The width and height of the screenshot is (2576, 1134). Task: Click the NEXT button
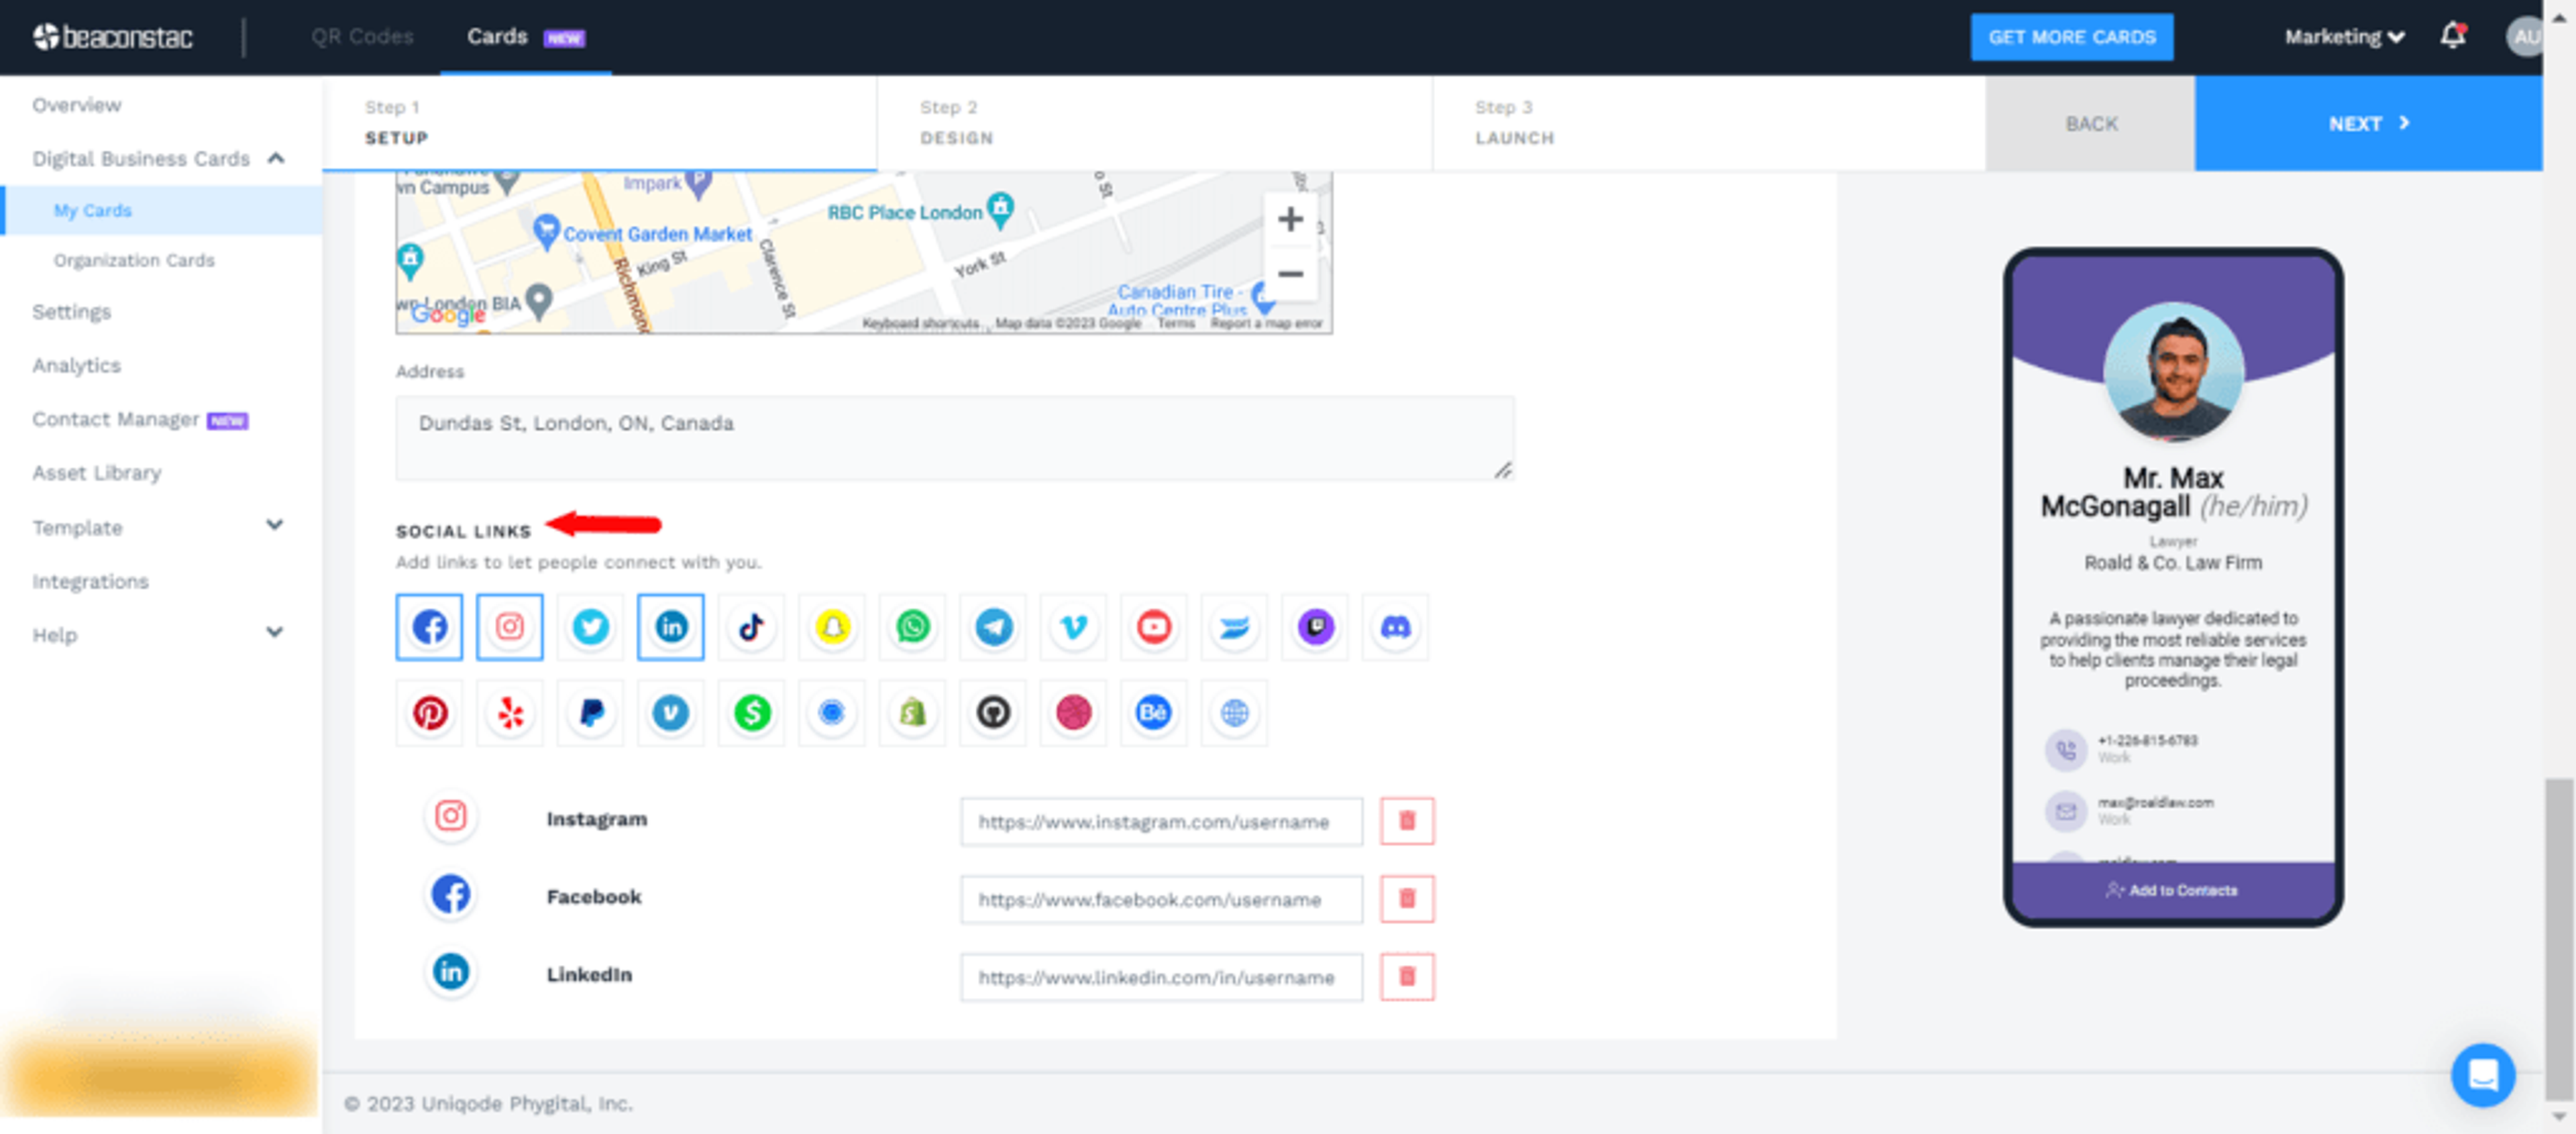[x=2367, y=123]
